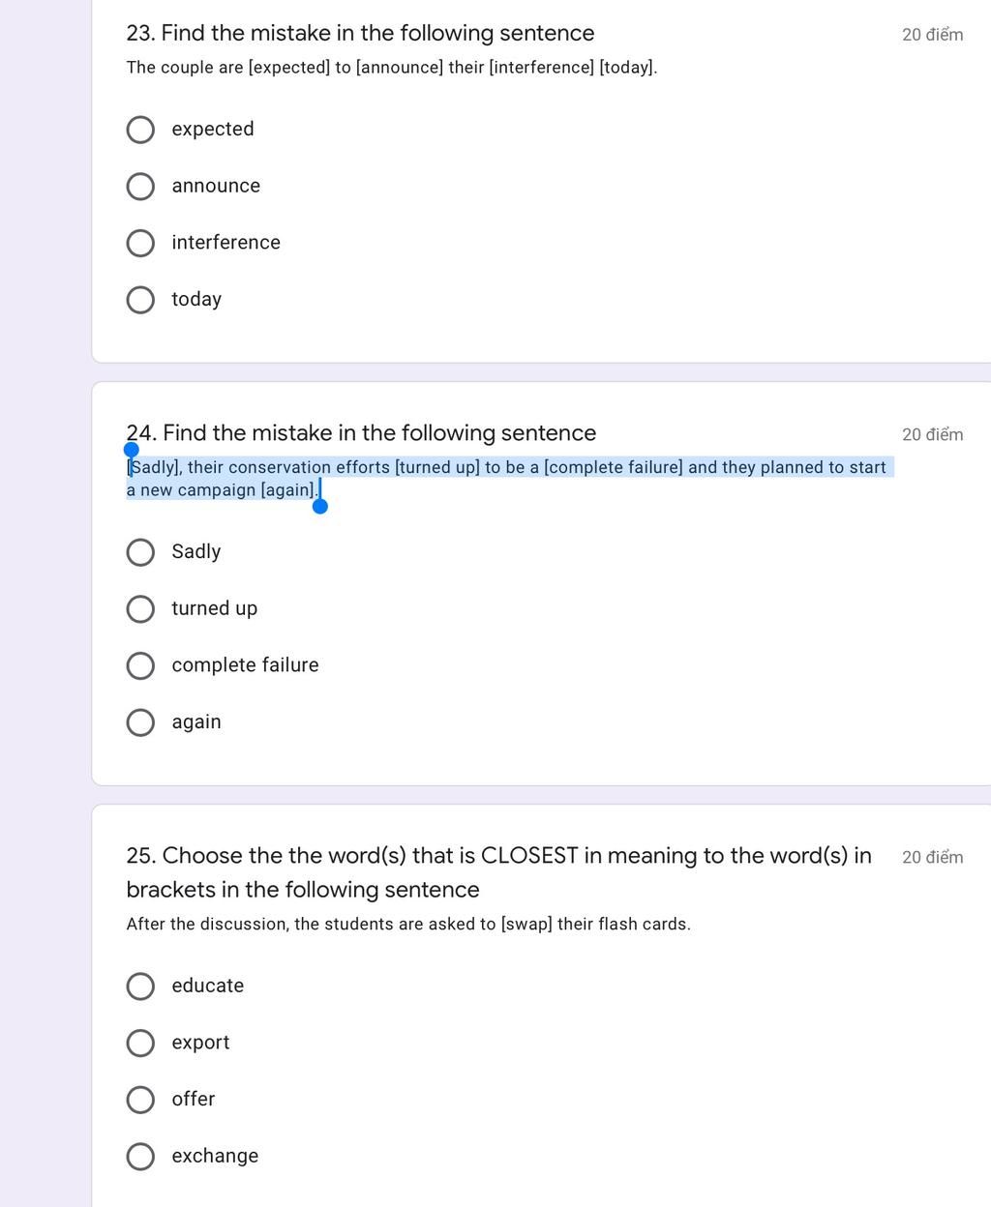Choose 'export' in question 25

click(x=140, y=1043)
